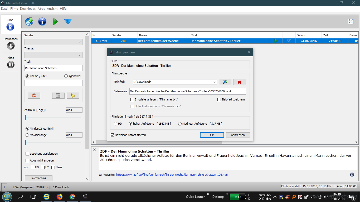Click the globe download filmlist icon
This screenshot has width=360, height=202.
coord(29,22)
